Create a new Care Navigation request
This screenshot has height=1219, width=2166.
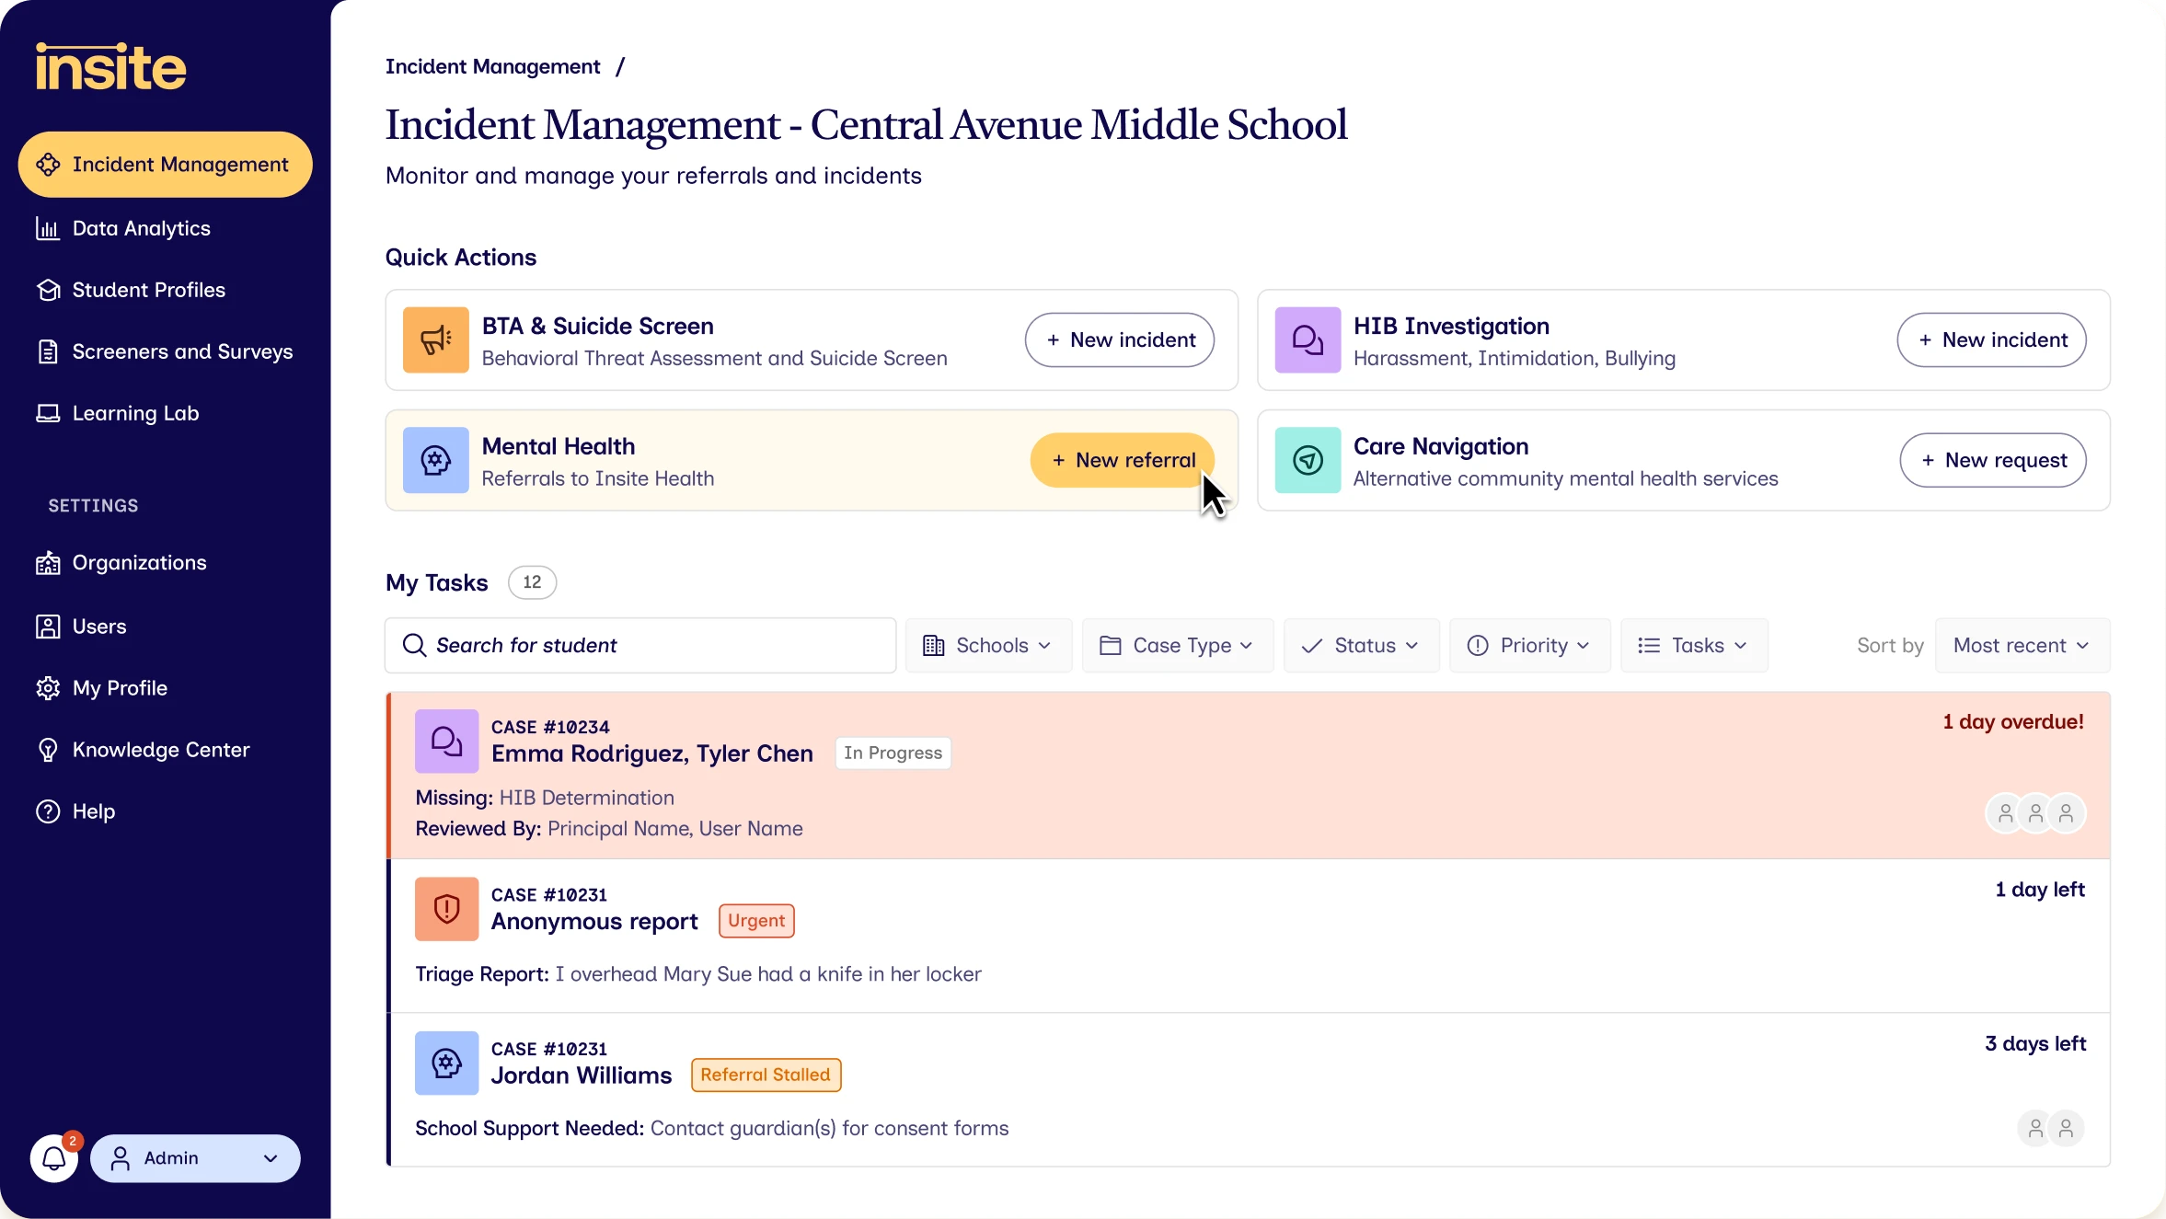click(x=1993, y=460)
